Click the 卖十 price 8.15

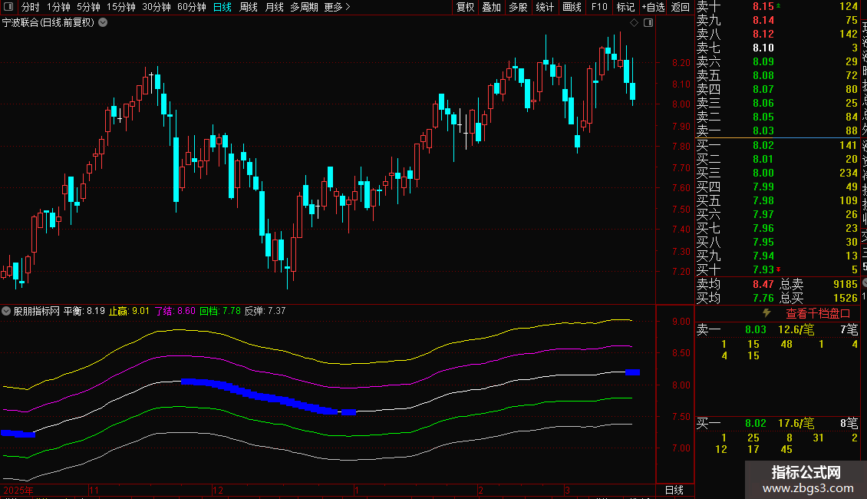[x=763, y=6]
